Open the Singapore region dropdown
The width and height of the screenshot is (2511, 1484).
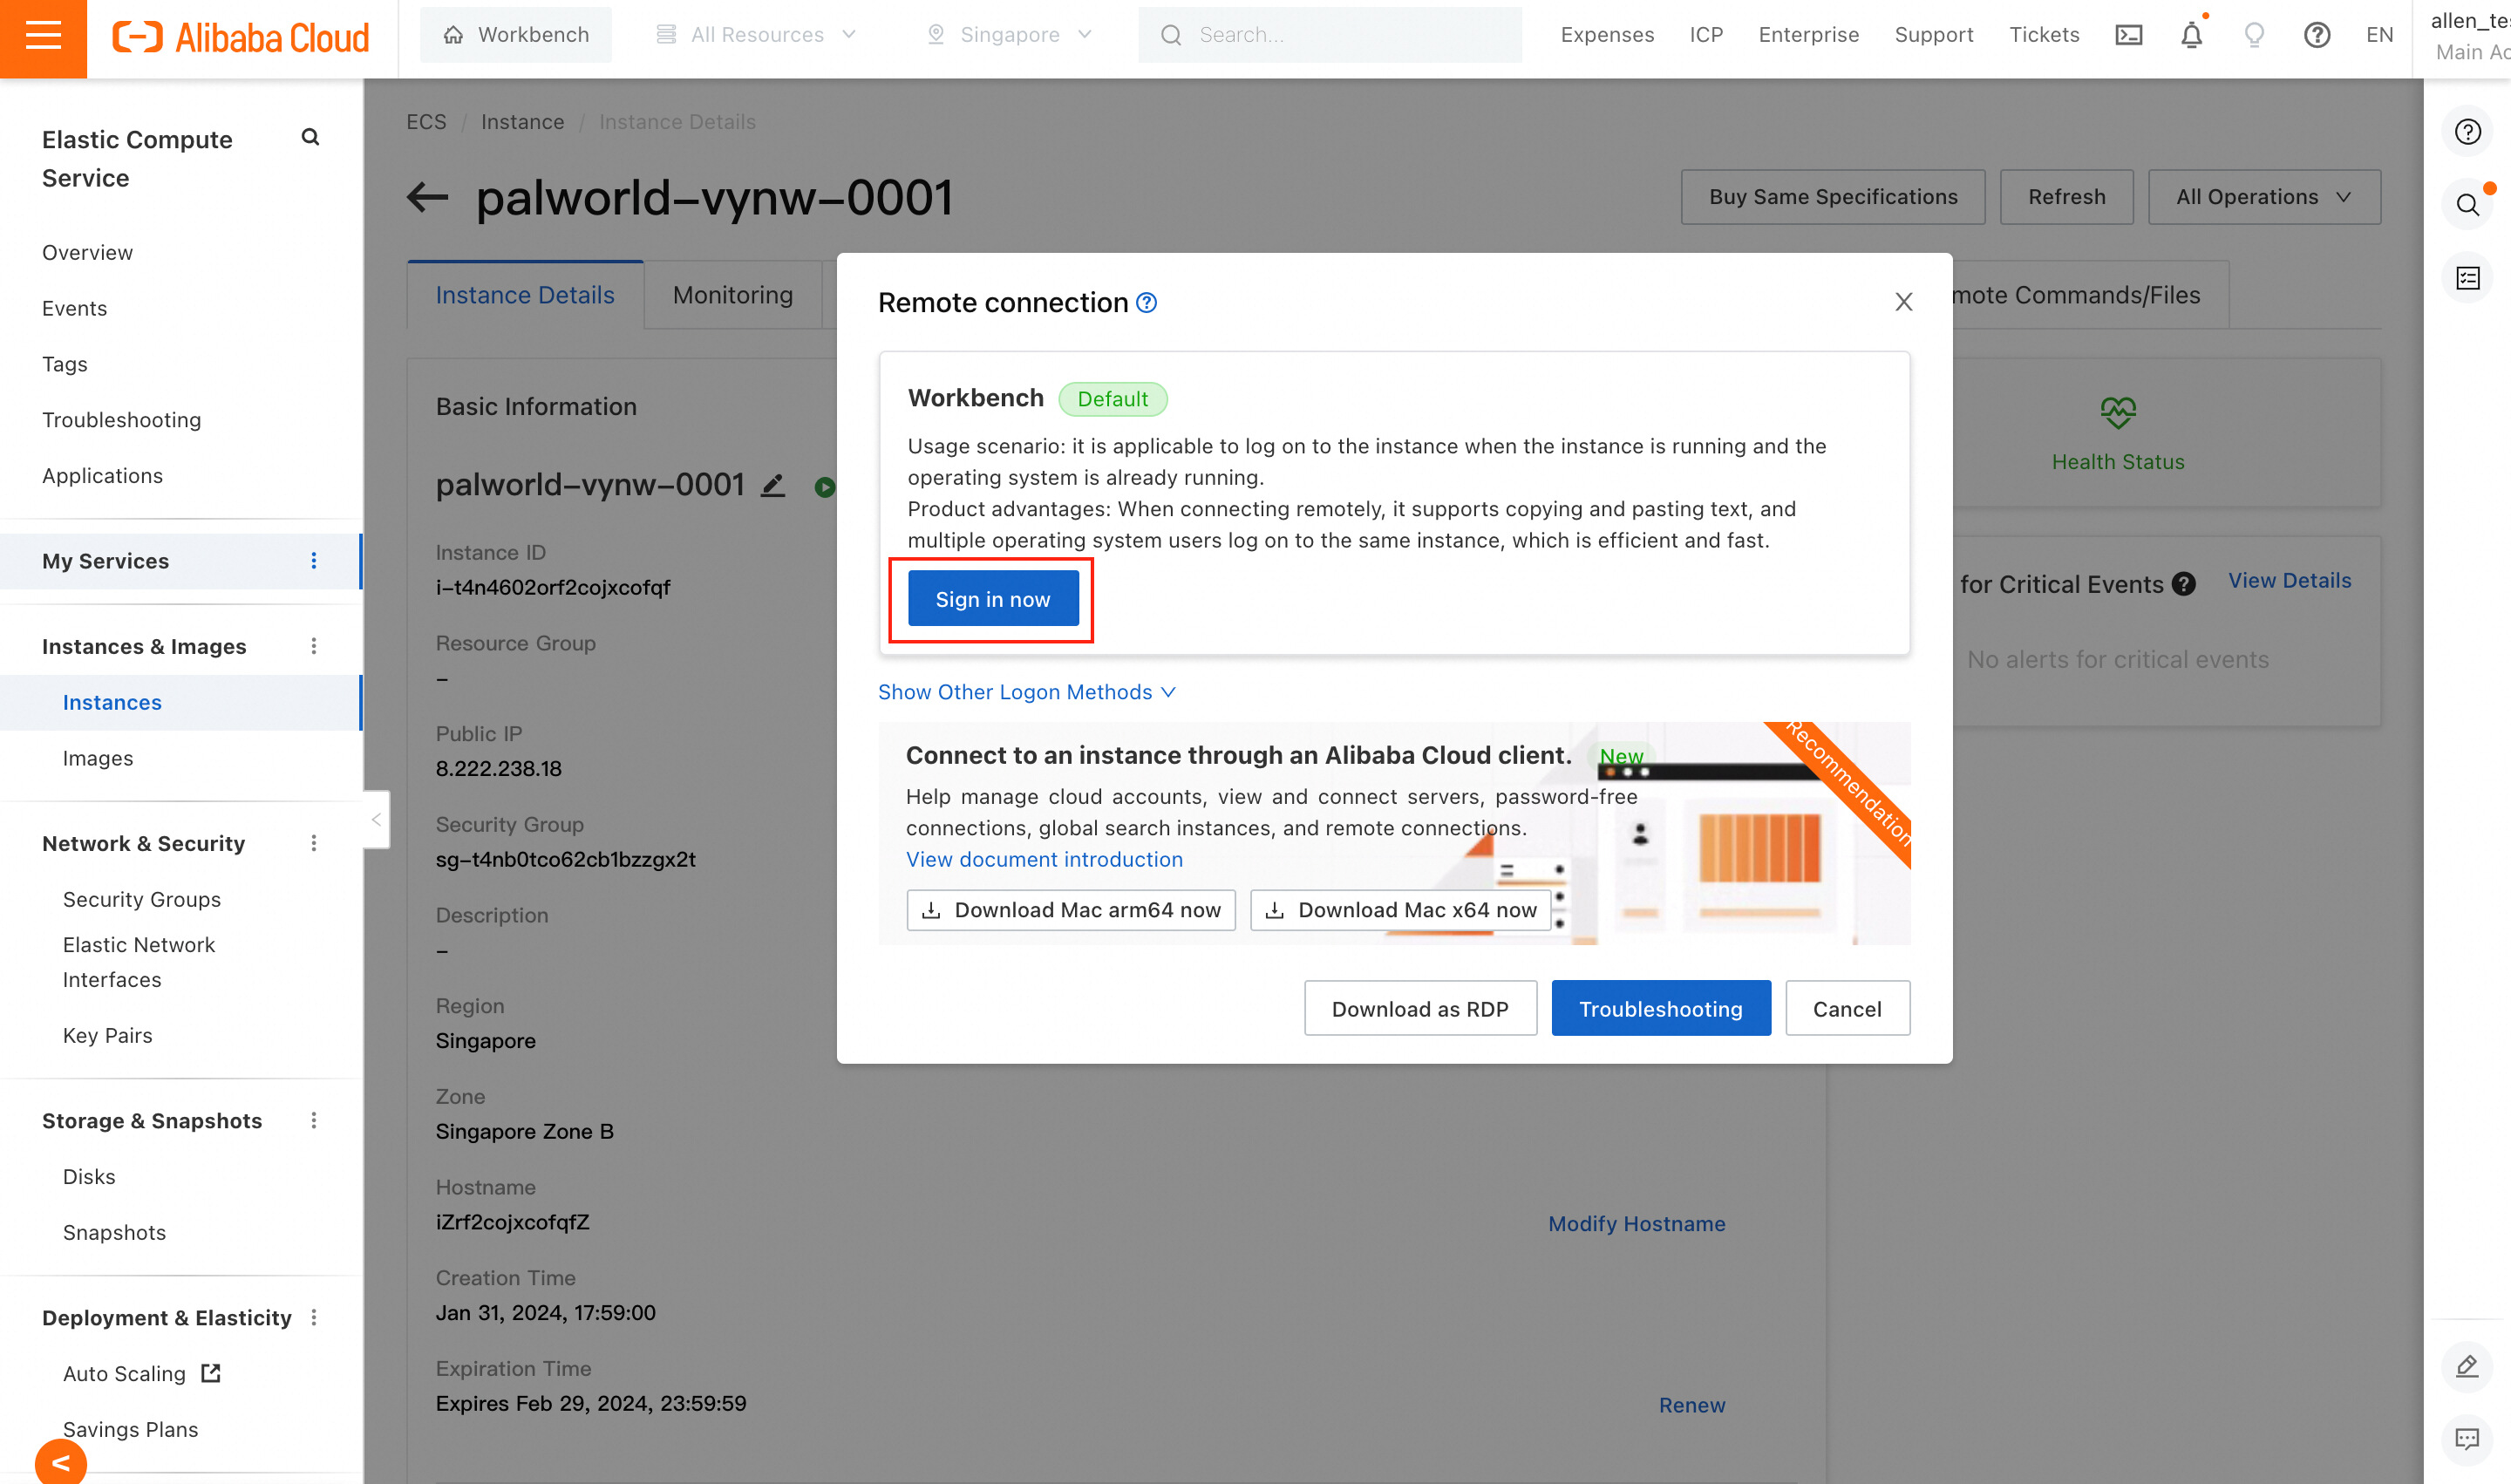[x=1009, y=35]
